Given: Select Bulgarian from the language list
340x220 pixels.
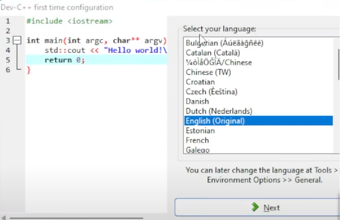Looking at the screenshot, I should pos(224,43).
